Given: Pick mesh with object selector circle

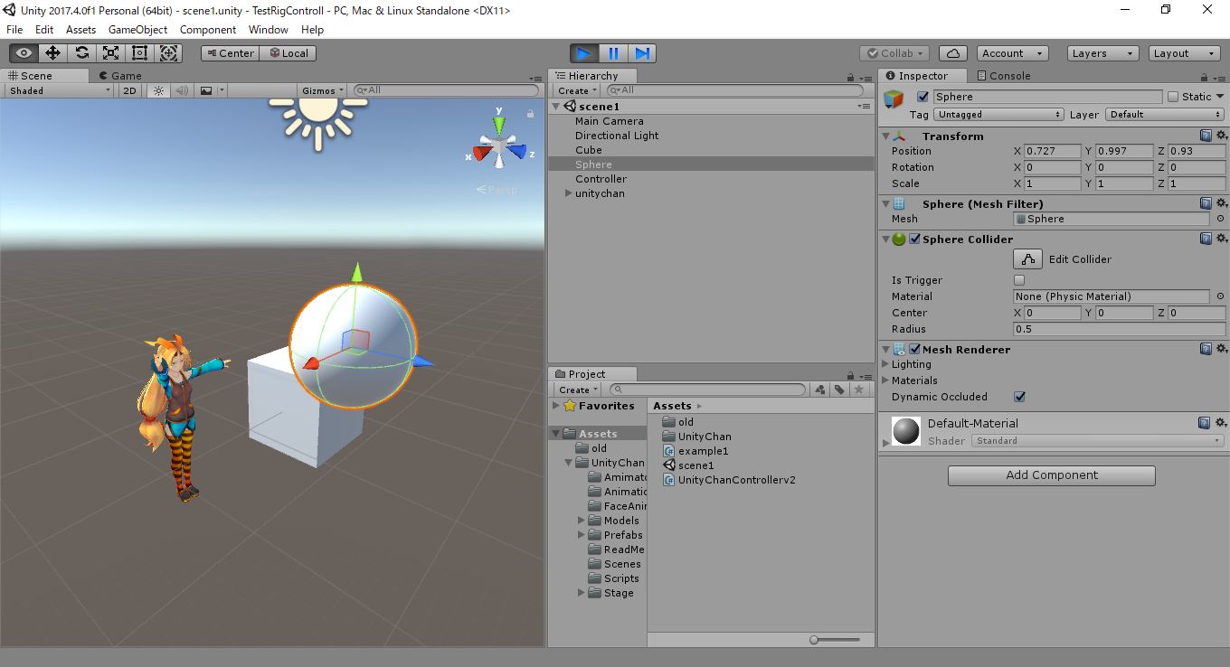Looking at the screenshot, I should point(1219,219).
